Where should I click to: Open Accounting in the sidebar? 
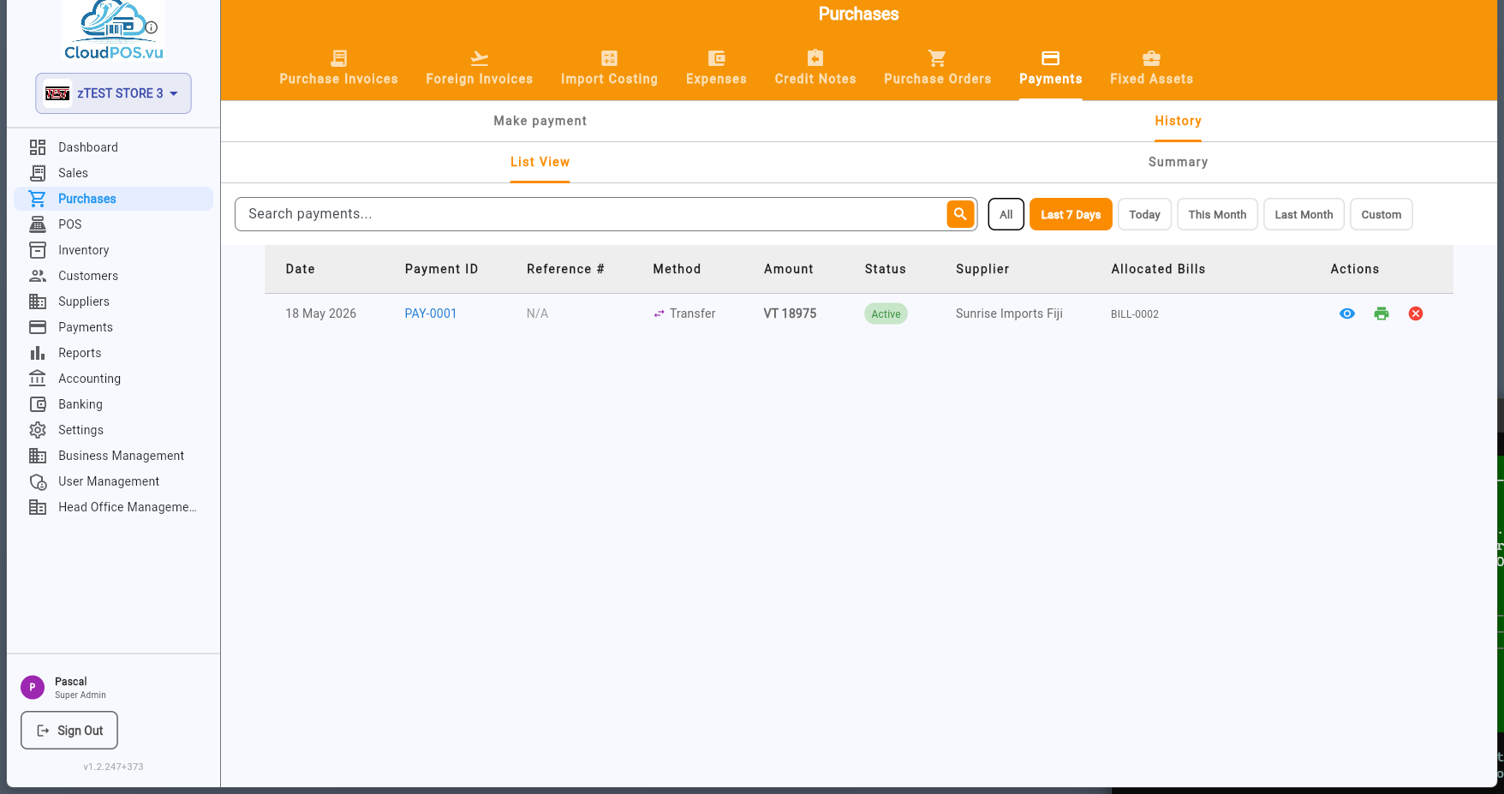89,379
